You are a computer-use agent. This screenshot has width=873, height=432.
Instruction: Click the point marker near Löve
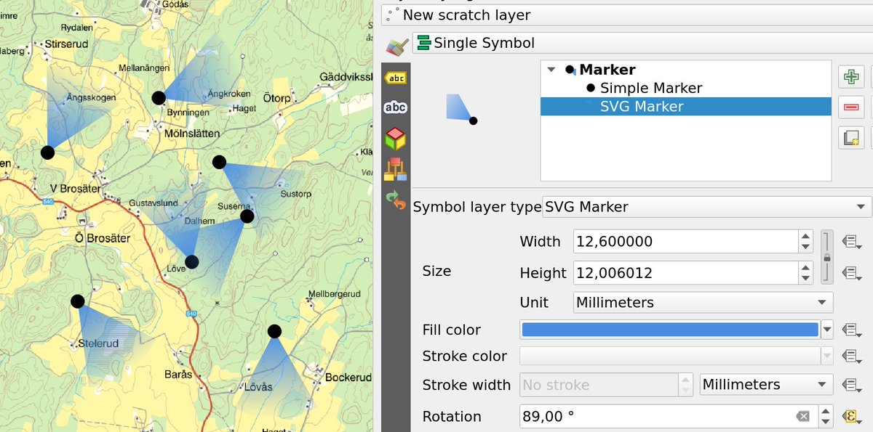click(x=191, y=261)
